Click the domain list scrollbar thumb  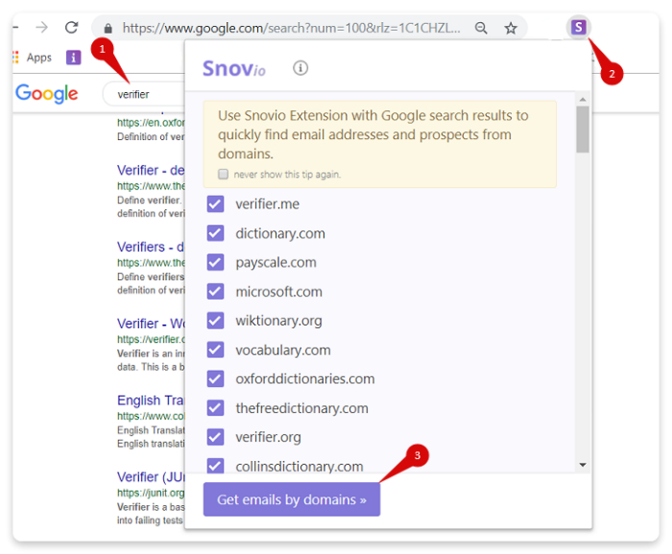583,129
